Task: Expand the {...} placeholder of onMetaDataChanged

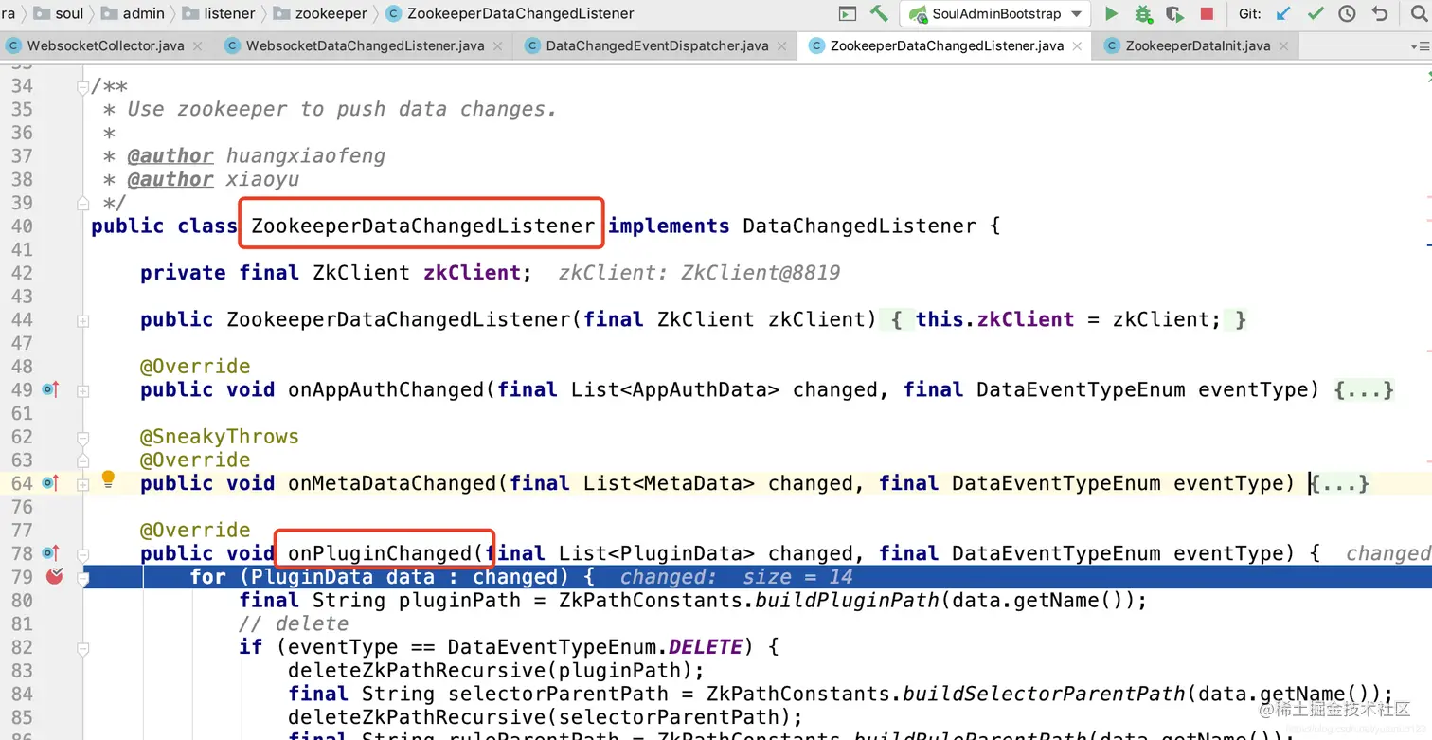Action: pos(1340,483)
